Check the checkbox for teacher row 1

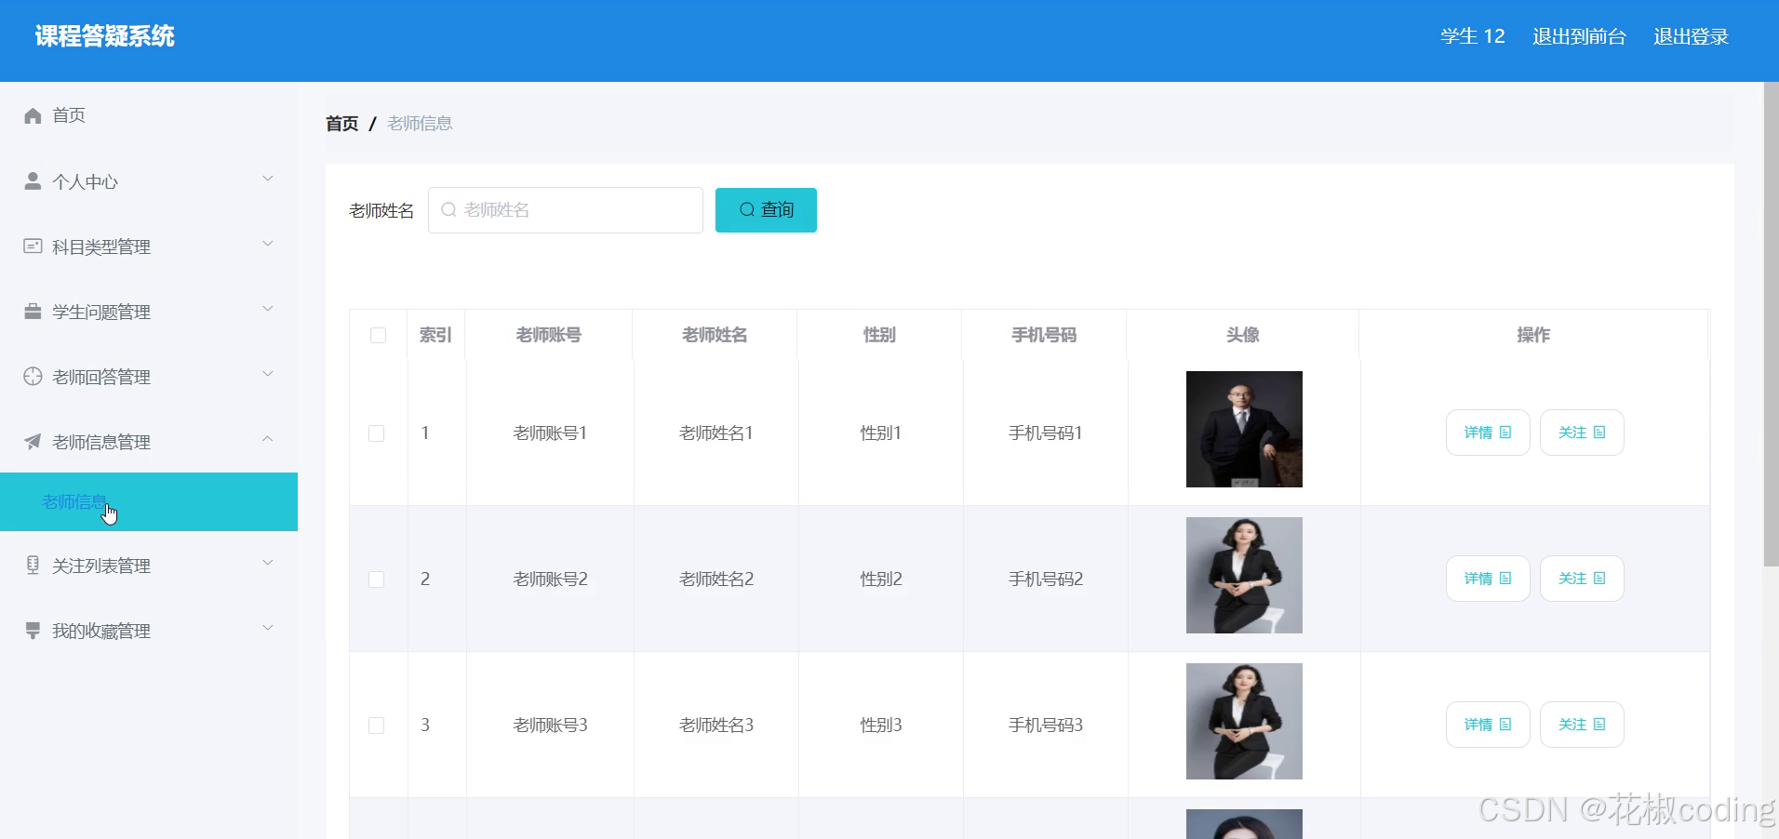(x=377, y=433)
